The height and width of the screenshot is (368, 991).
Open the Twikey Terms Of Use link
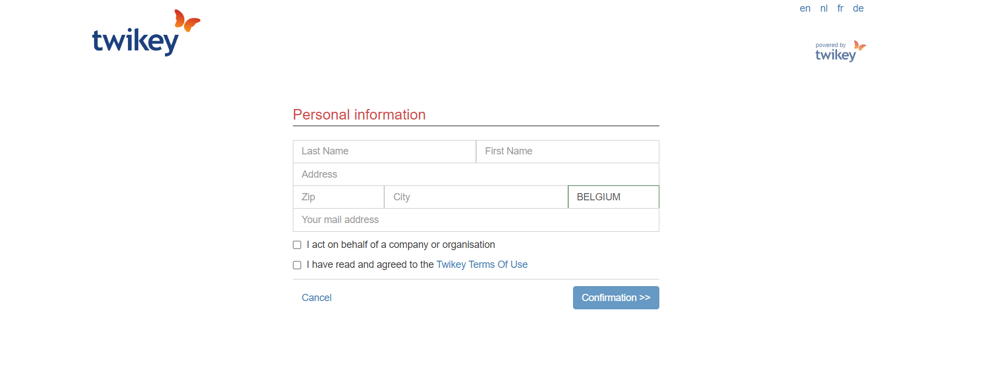[x=482, y=265]
